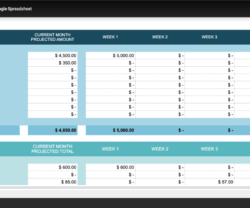The width and height of the screenshot is (250, 208).
Task: Click the $600.00 Week 1 cell in the teal table
Action: [110, 167]
